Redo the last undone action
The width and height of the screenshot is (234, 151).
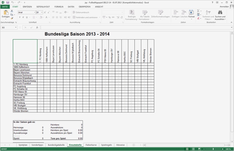19,2
